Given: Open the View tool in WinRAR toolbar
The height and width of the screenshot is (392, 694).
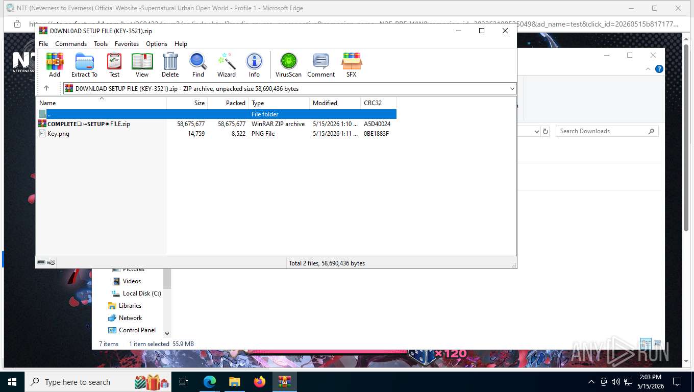Looking at the screenshot, I should click(x=142, y=65).
